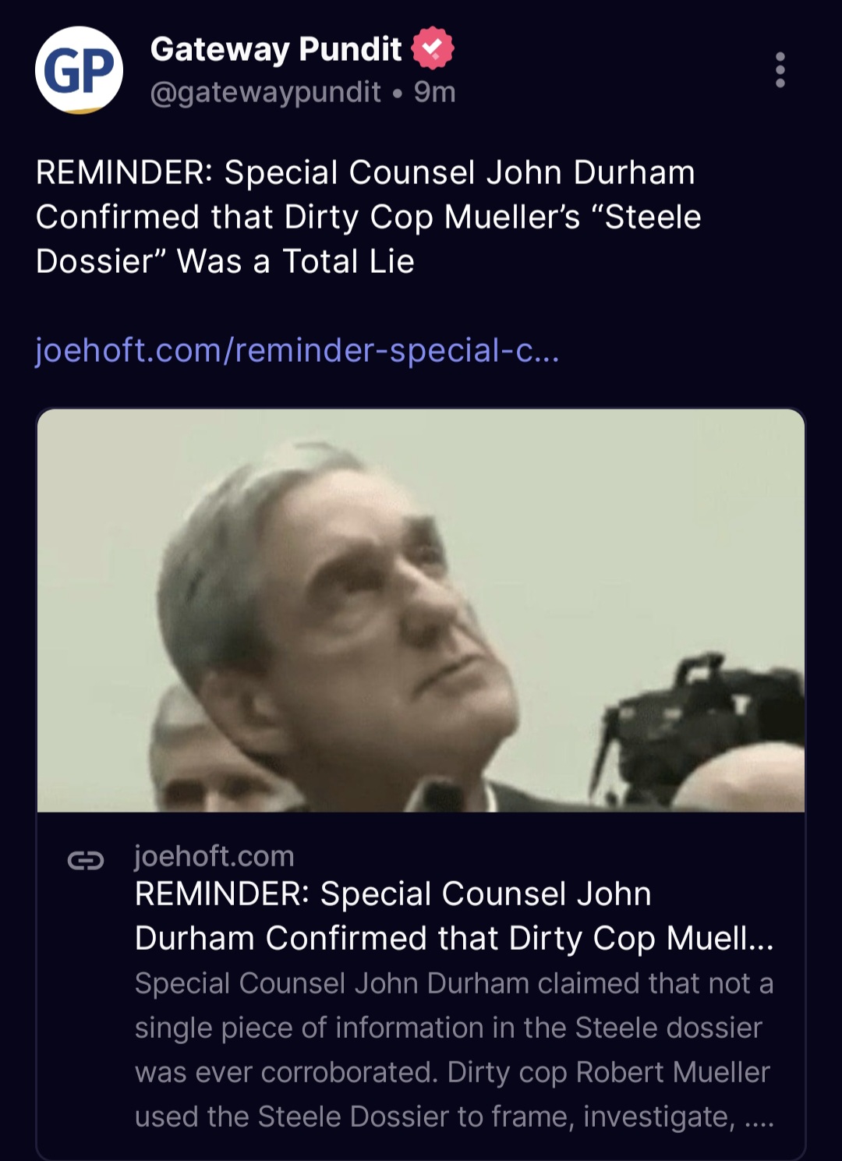Open the joehoft.com/reminder-special-c link
Viewport: 842px width, 1161px height.
coord(296,352)
